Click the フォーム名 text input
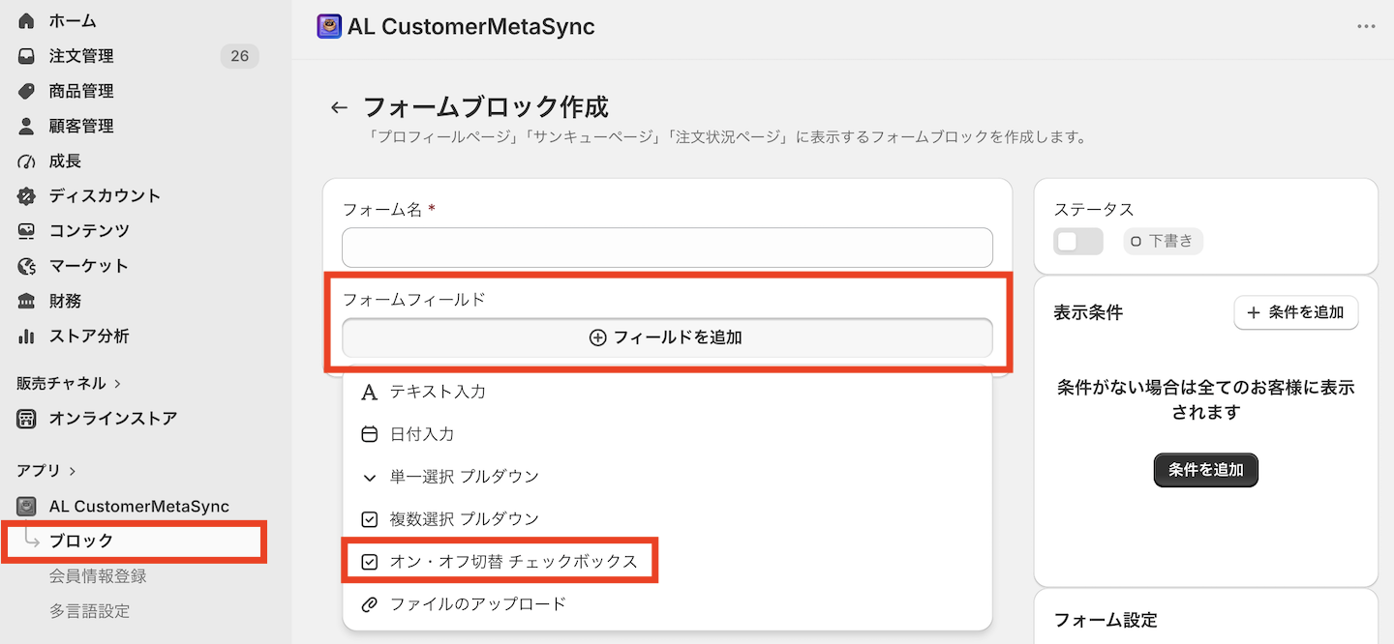The width and height of the screenshot is (1394, 644). pyautogui.click(x=667, y=248)
